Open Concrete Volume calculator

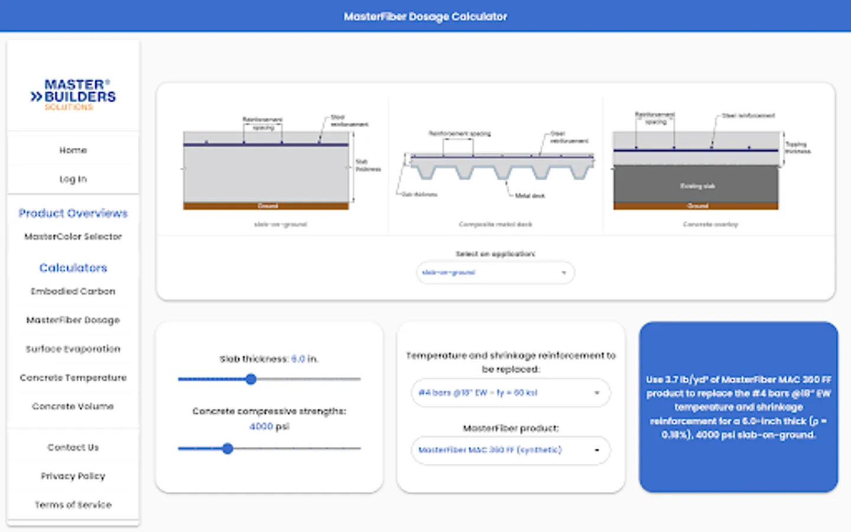[x=73, y=407]
